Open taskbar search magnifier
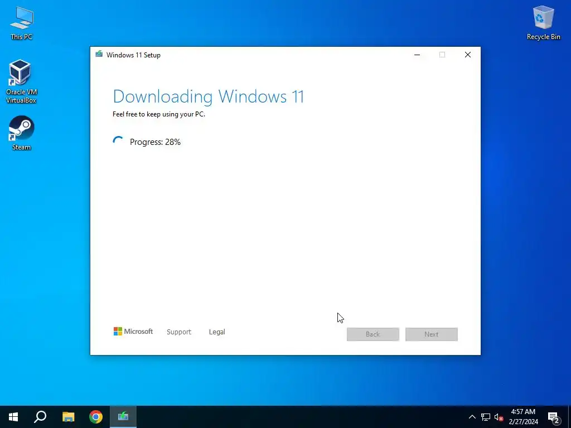Viewport: 571px width, 428px height. click(40, 417)
